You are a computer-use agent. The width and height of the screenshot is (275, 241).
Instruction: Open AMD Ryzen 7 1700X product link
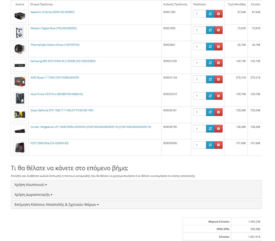(x=55, y=77)
